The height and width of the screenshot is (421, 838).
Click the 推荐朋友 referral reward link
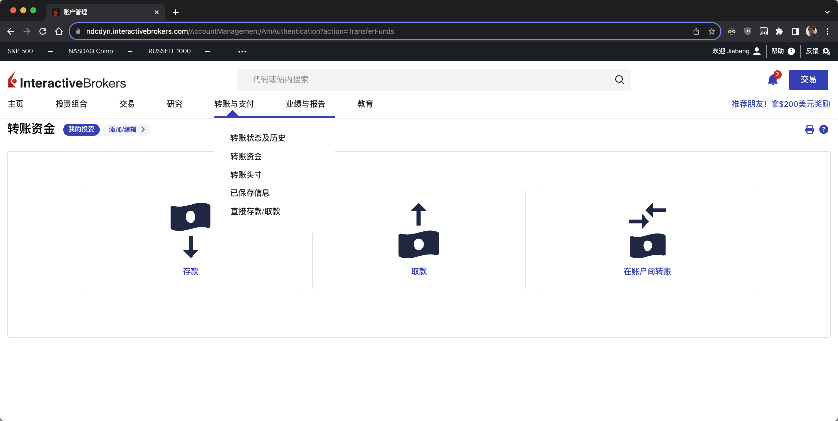pos(780,104)
